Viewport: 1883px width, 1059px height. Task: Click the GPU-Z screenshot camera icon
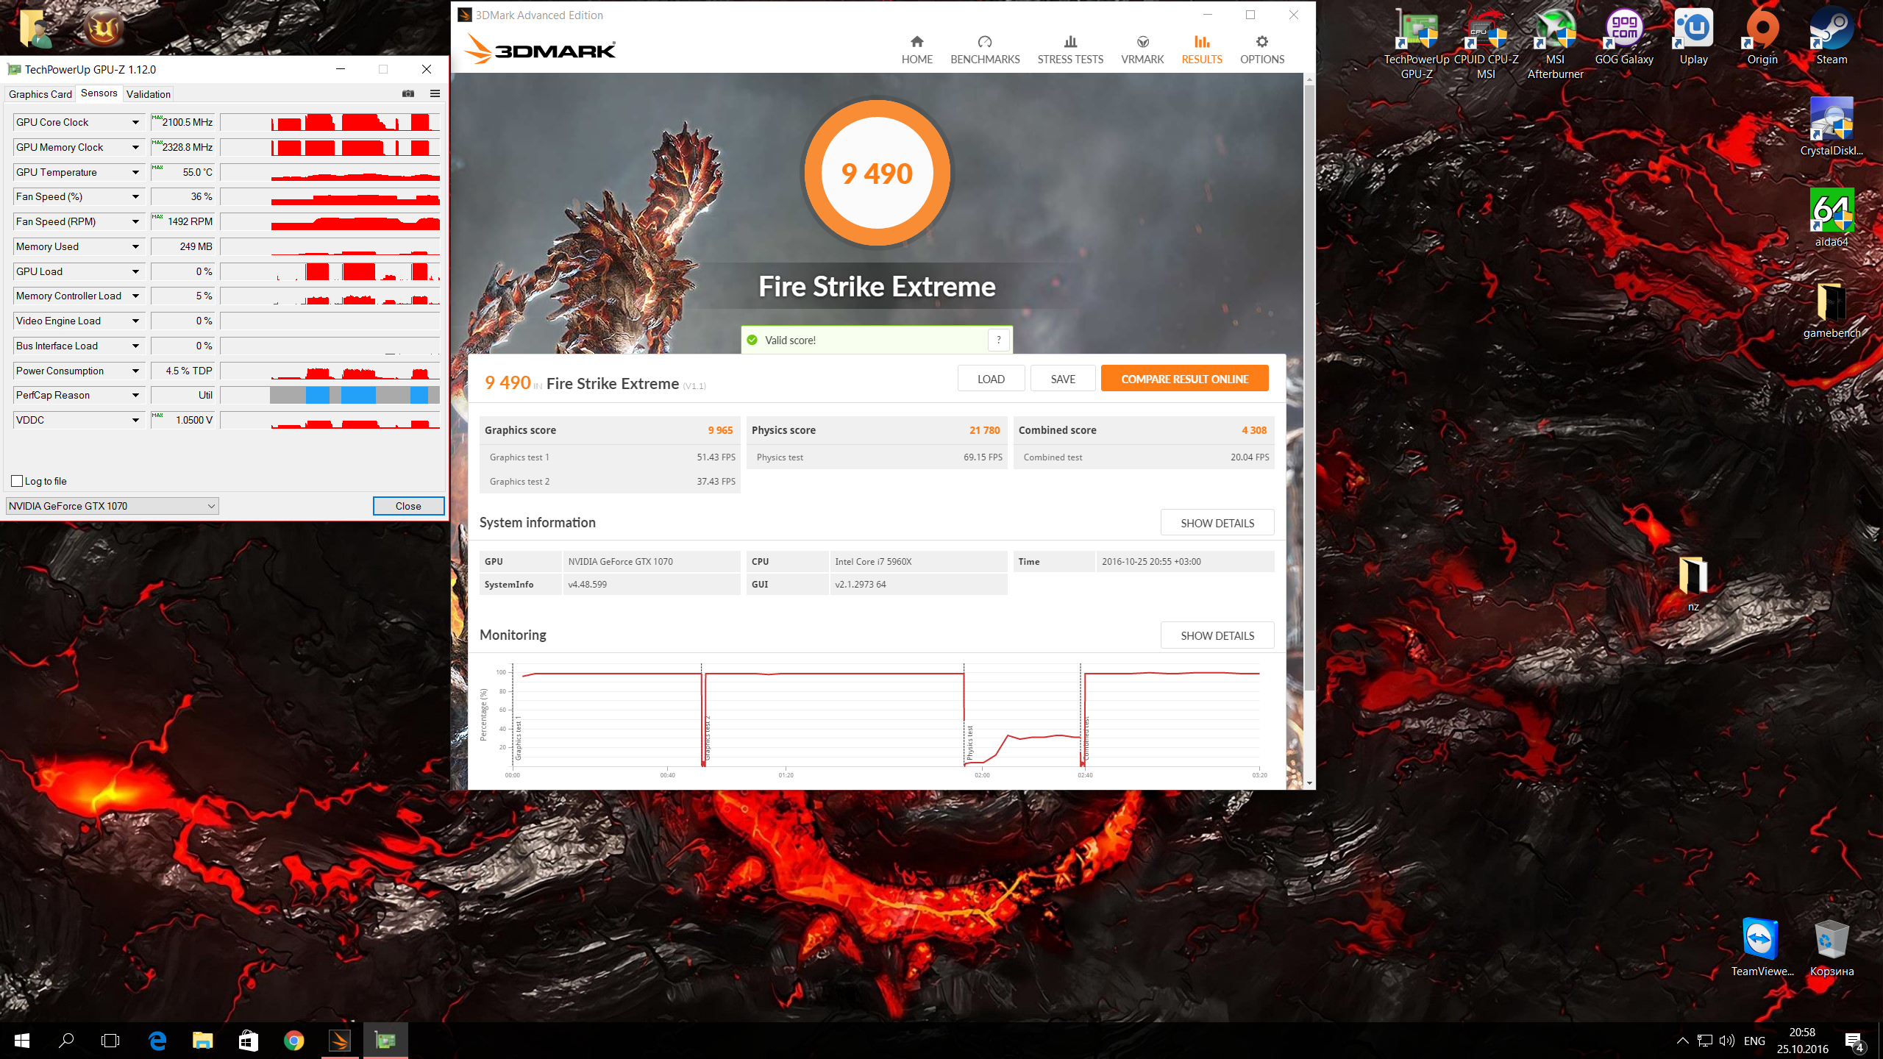point(408,93)
